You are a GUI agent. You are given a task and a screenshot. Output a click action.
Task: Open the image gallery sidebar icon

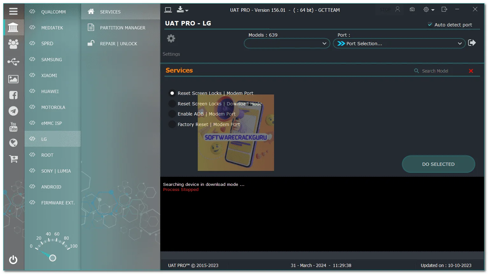(x=13, y=79)
